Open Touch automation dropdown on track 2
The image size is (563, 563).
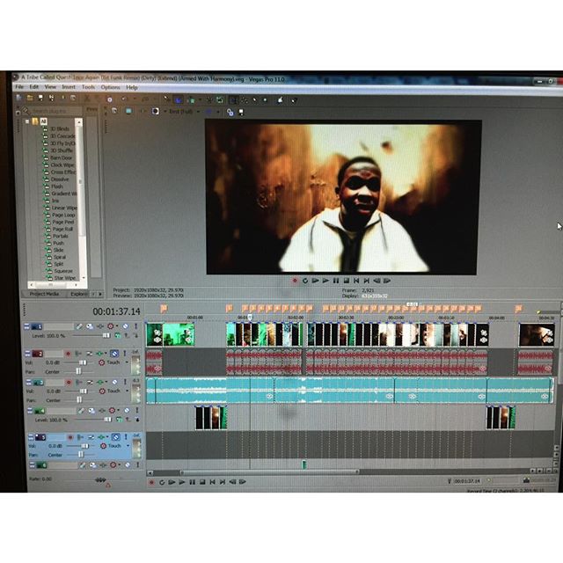click(127, 362)
